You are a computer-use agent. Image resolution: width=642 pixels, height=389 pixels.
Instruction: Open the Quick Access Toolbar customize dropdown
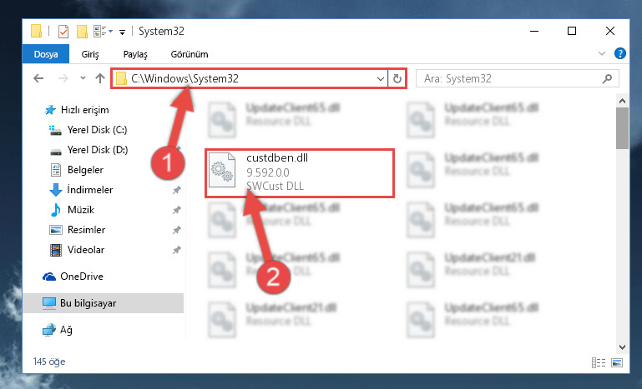click(122, 32)
